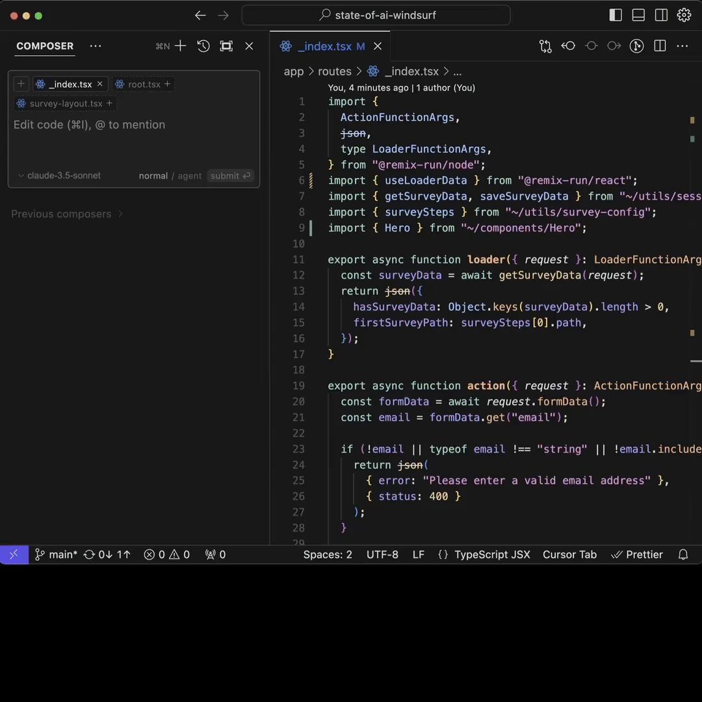This screenshot has height=702, width=702.
Task: Open composer history clock icon
Action: (203, 46)
